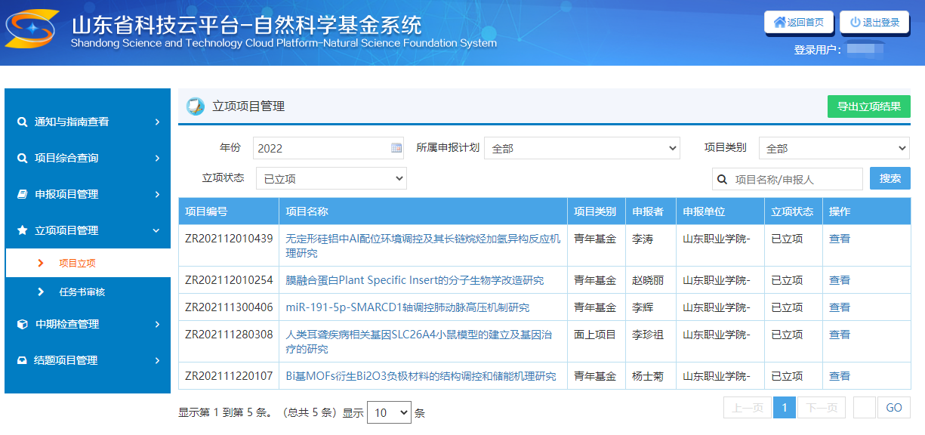This screenshot has height=435, width=925.
Task: Click the cube icon beside 中期检查管理
Action: 22,324
